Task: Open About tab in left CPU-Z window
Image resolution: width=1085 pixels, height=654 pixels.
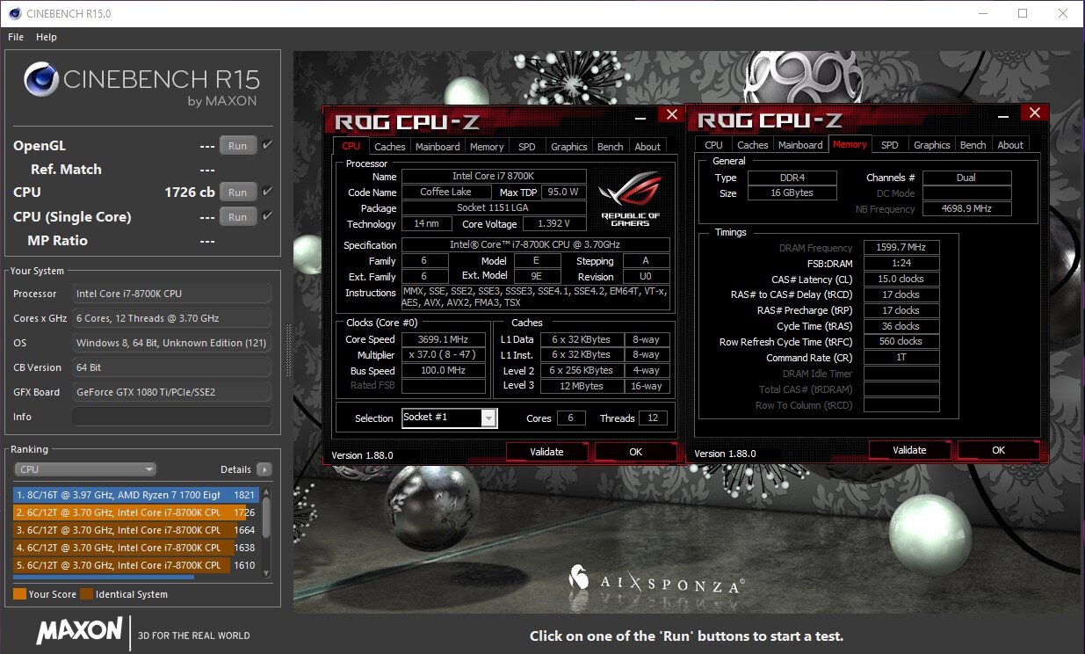Action: click(647, 147)
